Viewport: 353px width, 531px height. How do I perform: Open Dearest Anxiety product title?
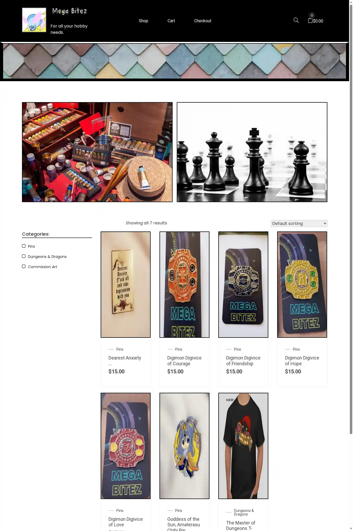(125, 358)
